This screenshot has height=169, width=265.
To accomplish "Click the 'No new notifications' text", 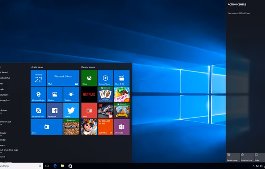I will point(239,13).
